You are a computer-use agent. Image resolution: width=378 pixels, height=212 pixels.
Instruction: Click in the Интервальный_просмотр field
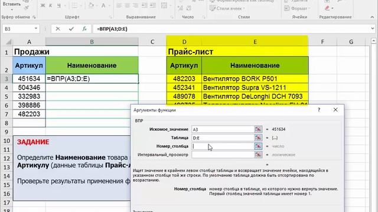[x=223, y=154]
